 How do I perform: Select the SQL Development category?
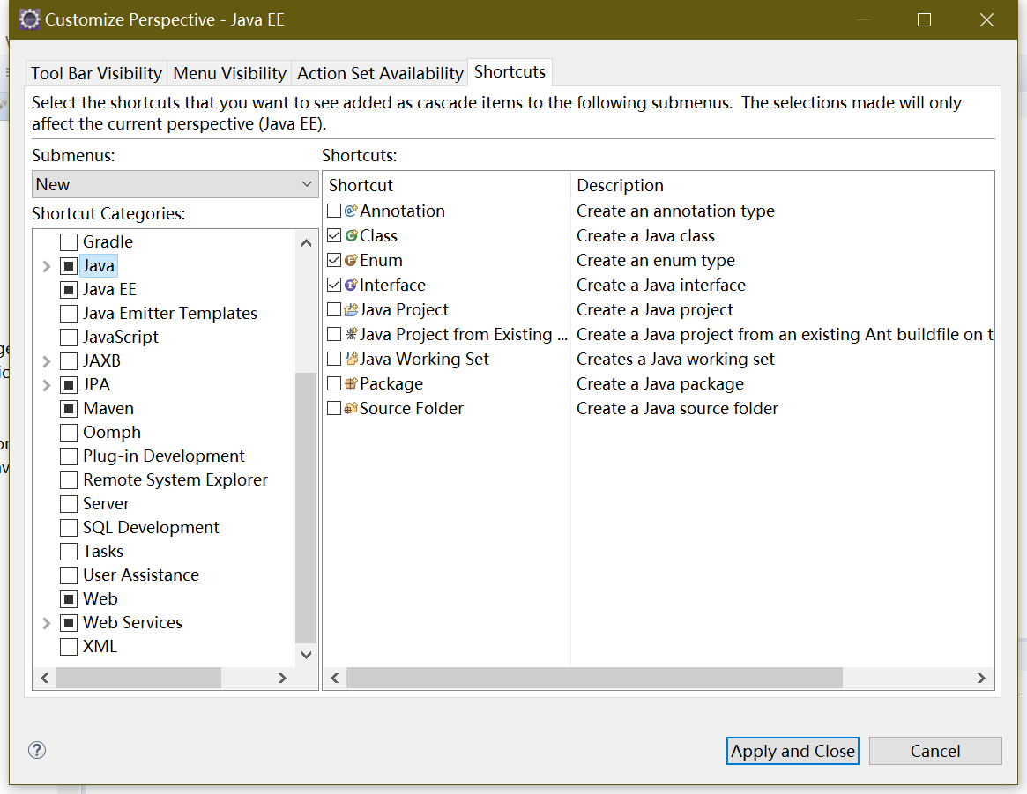(x=151, y=528)
